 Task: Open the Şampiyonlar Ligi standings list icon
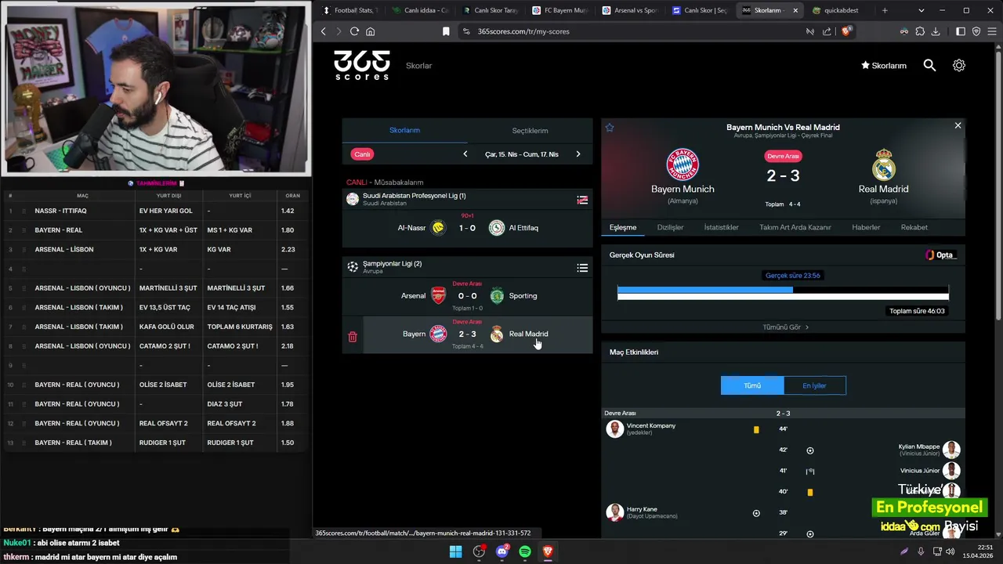582,268
